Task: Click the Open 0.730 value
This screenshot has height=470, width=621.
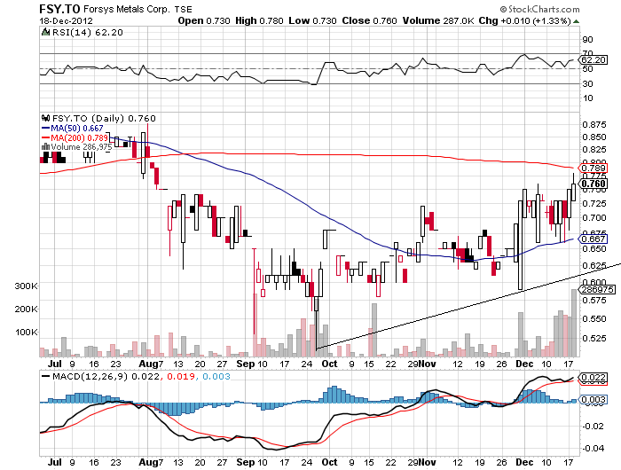Action: pyautogui.click(x=204, y=20)
